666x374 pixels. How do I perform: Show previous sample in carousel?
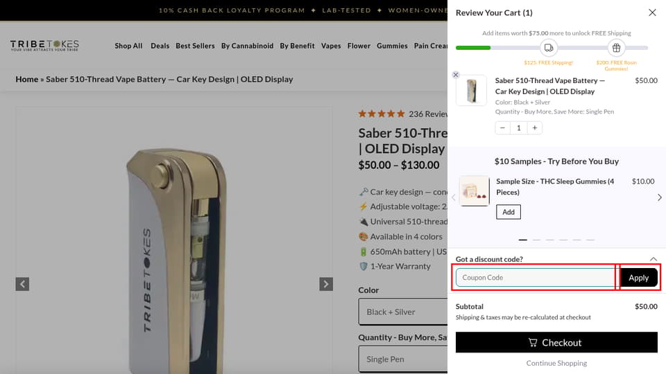[453, 197]
